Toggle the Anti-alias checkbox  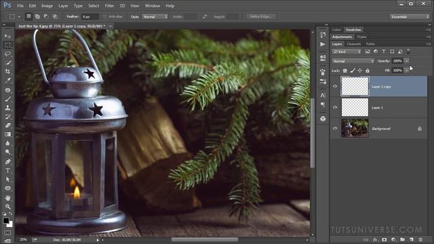pyautogui.click(x=104, y=16)
